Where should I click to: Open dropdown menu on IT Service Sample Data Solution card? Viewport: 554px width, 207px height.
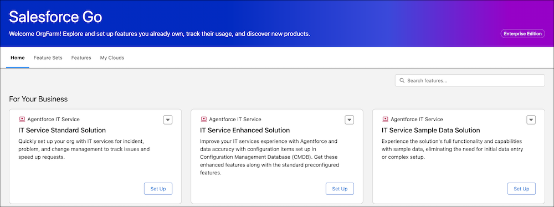tap(531, 120)
